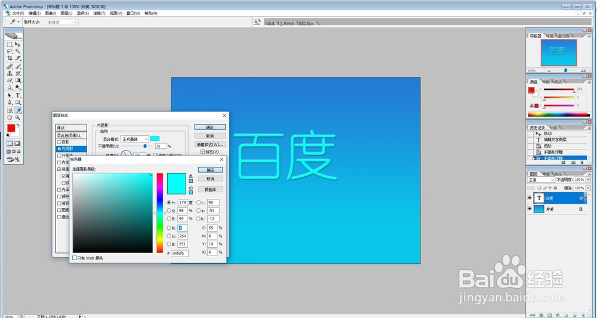The image size is (597, 318).
Task: Expand effects of the 百度 layer
Action: pyautogui.click(x=586, y=198)
